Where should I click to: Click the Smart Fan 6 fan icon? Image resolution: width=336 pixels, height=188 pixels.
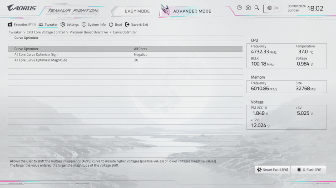click(259, 170)
